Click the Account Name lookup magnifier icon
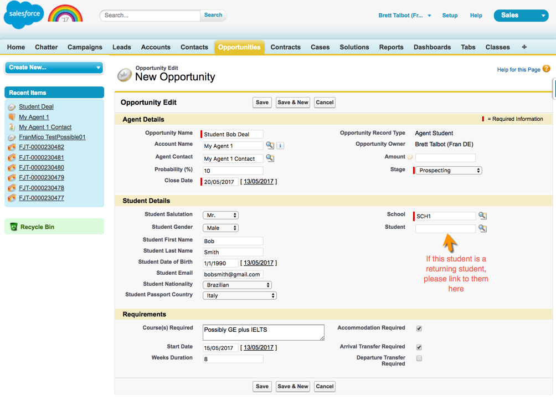Viewport: 556px width, 400px height. click(270, 146)
